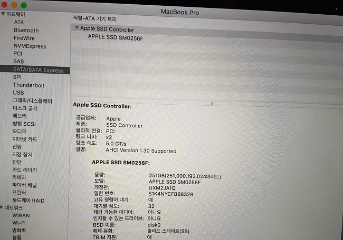Image resolution: width=343 pixels, height=240 pixels.
Task: Click the green zoom window button
Action: point(24,5)
